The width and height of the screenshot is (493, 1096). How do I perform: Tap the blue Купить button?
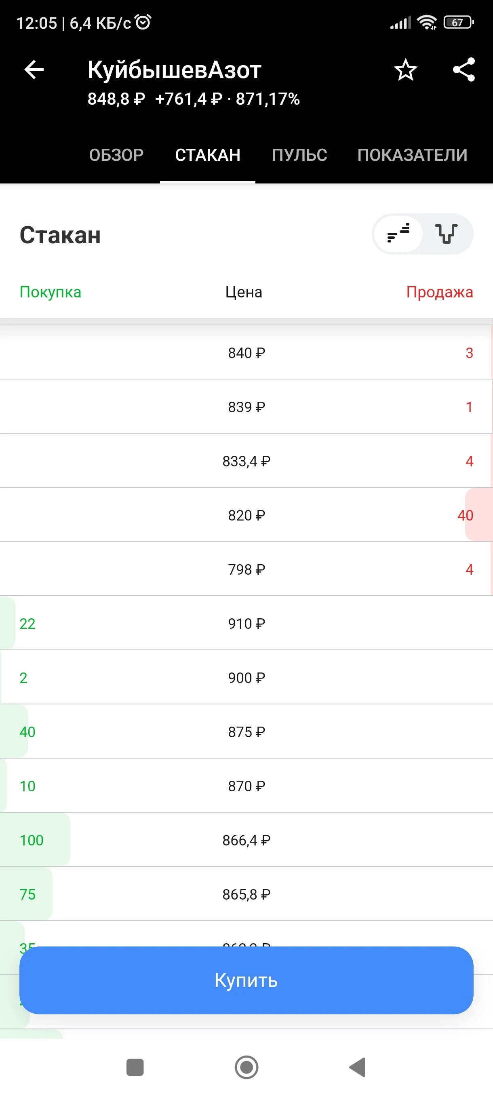coord(246,980)
